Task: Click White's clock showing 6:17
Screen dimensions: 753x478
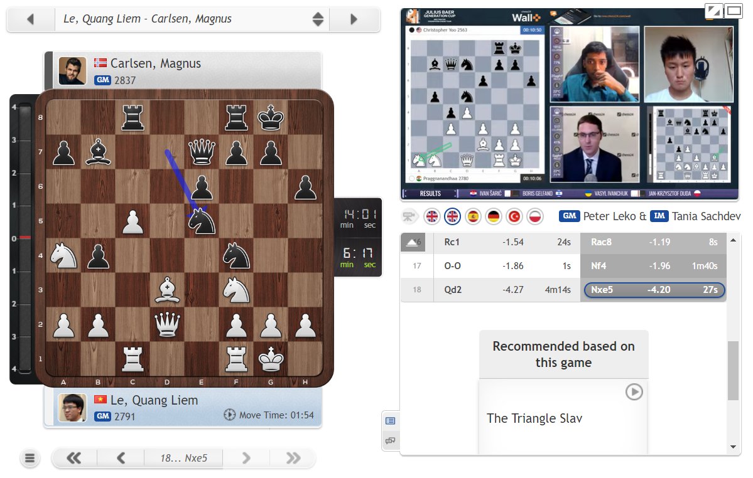Action: pyautogui.click(x=359, y=257)
